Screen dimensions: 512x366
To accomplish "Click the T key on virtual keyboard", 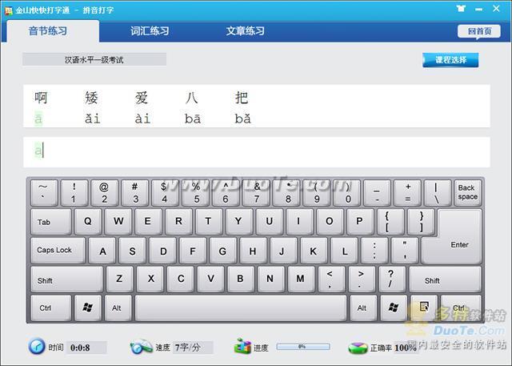I will click(209, 222).
